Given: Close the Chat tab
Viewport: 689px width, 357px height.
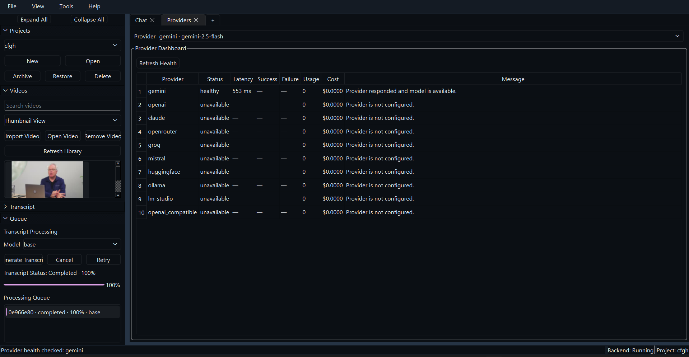Looking at the screenshot, I should (x=152, y=20).
